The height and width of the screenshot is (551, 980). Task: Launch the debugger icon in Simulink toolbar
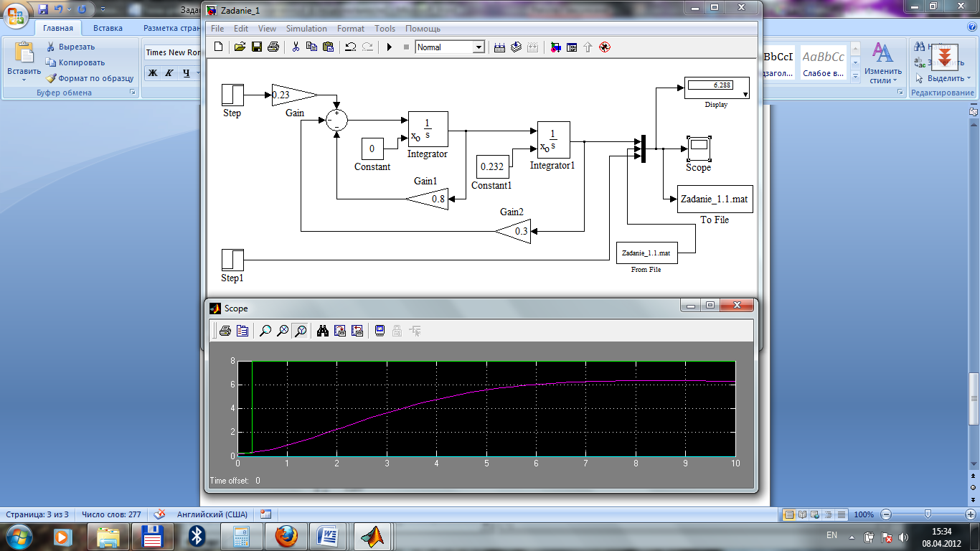pos(605,47)
